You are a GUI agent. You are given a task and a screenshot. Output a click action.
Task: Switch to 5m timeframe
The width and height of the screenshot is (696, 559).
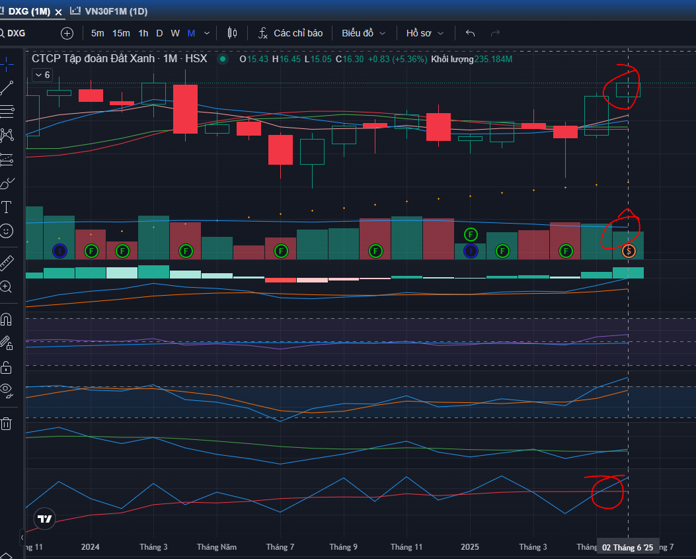[98, 33]
